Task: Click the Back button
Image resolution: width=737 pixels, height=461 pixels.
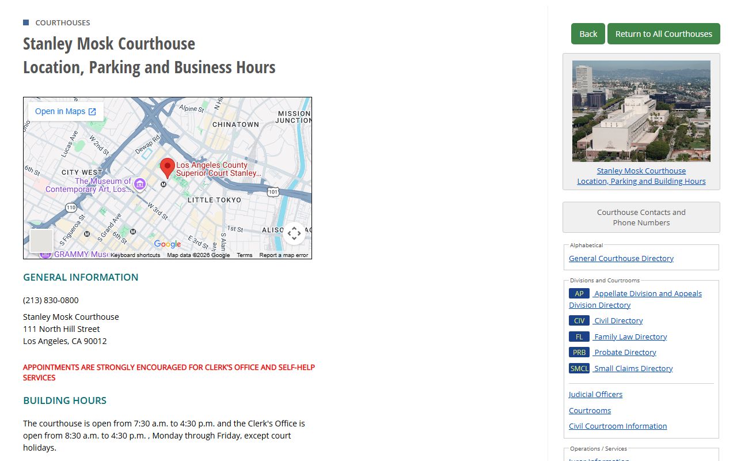Action: coord(588,33)
